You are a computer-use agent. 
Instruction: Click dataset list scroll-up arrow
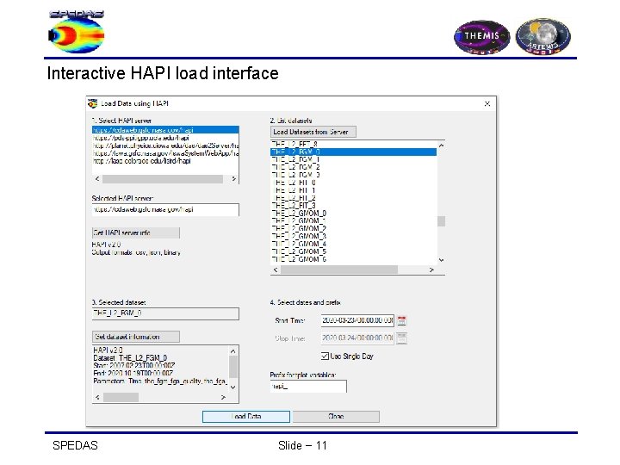(x=441, y=146)
